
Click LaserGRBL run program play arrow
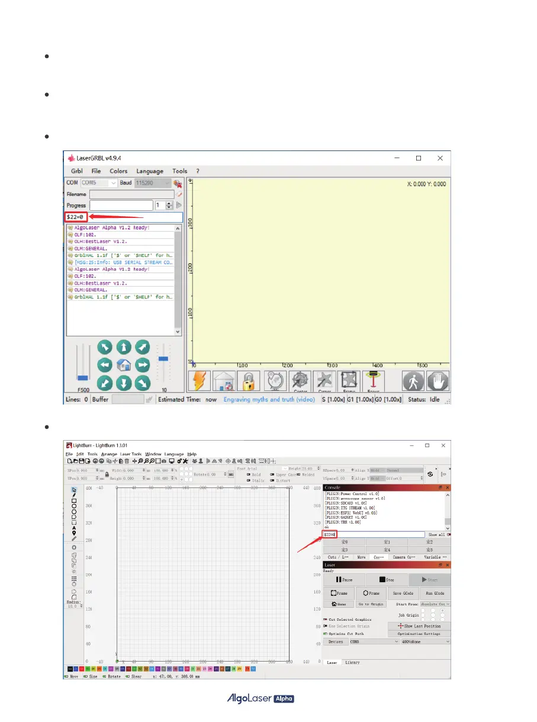point(179,205)
